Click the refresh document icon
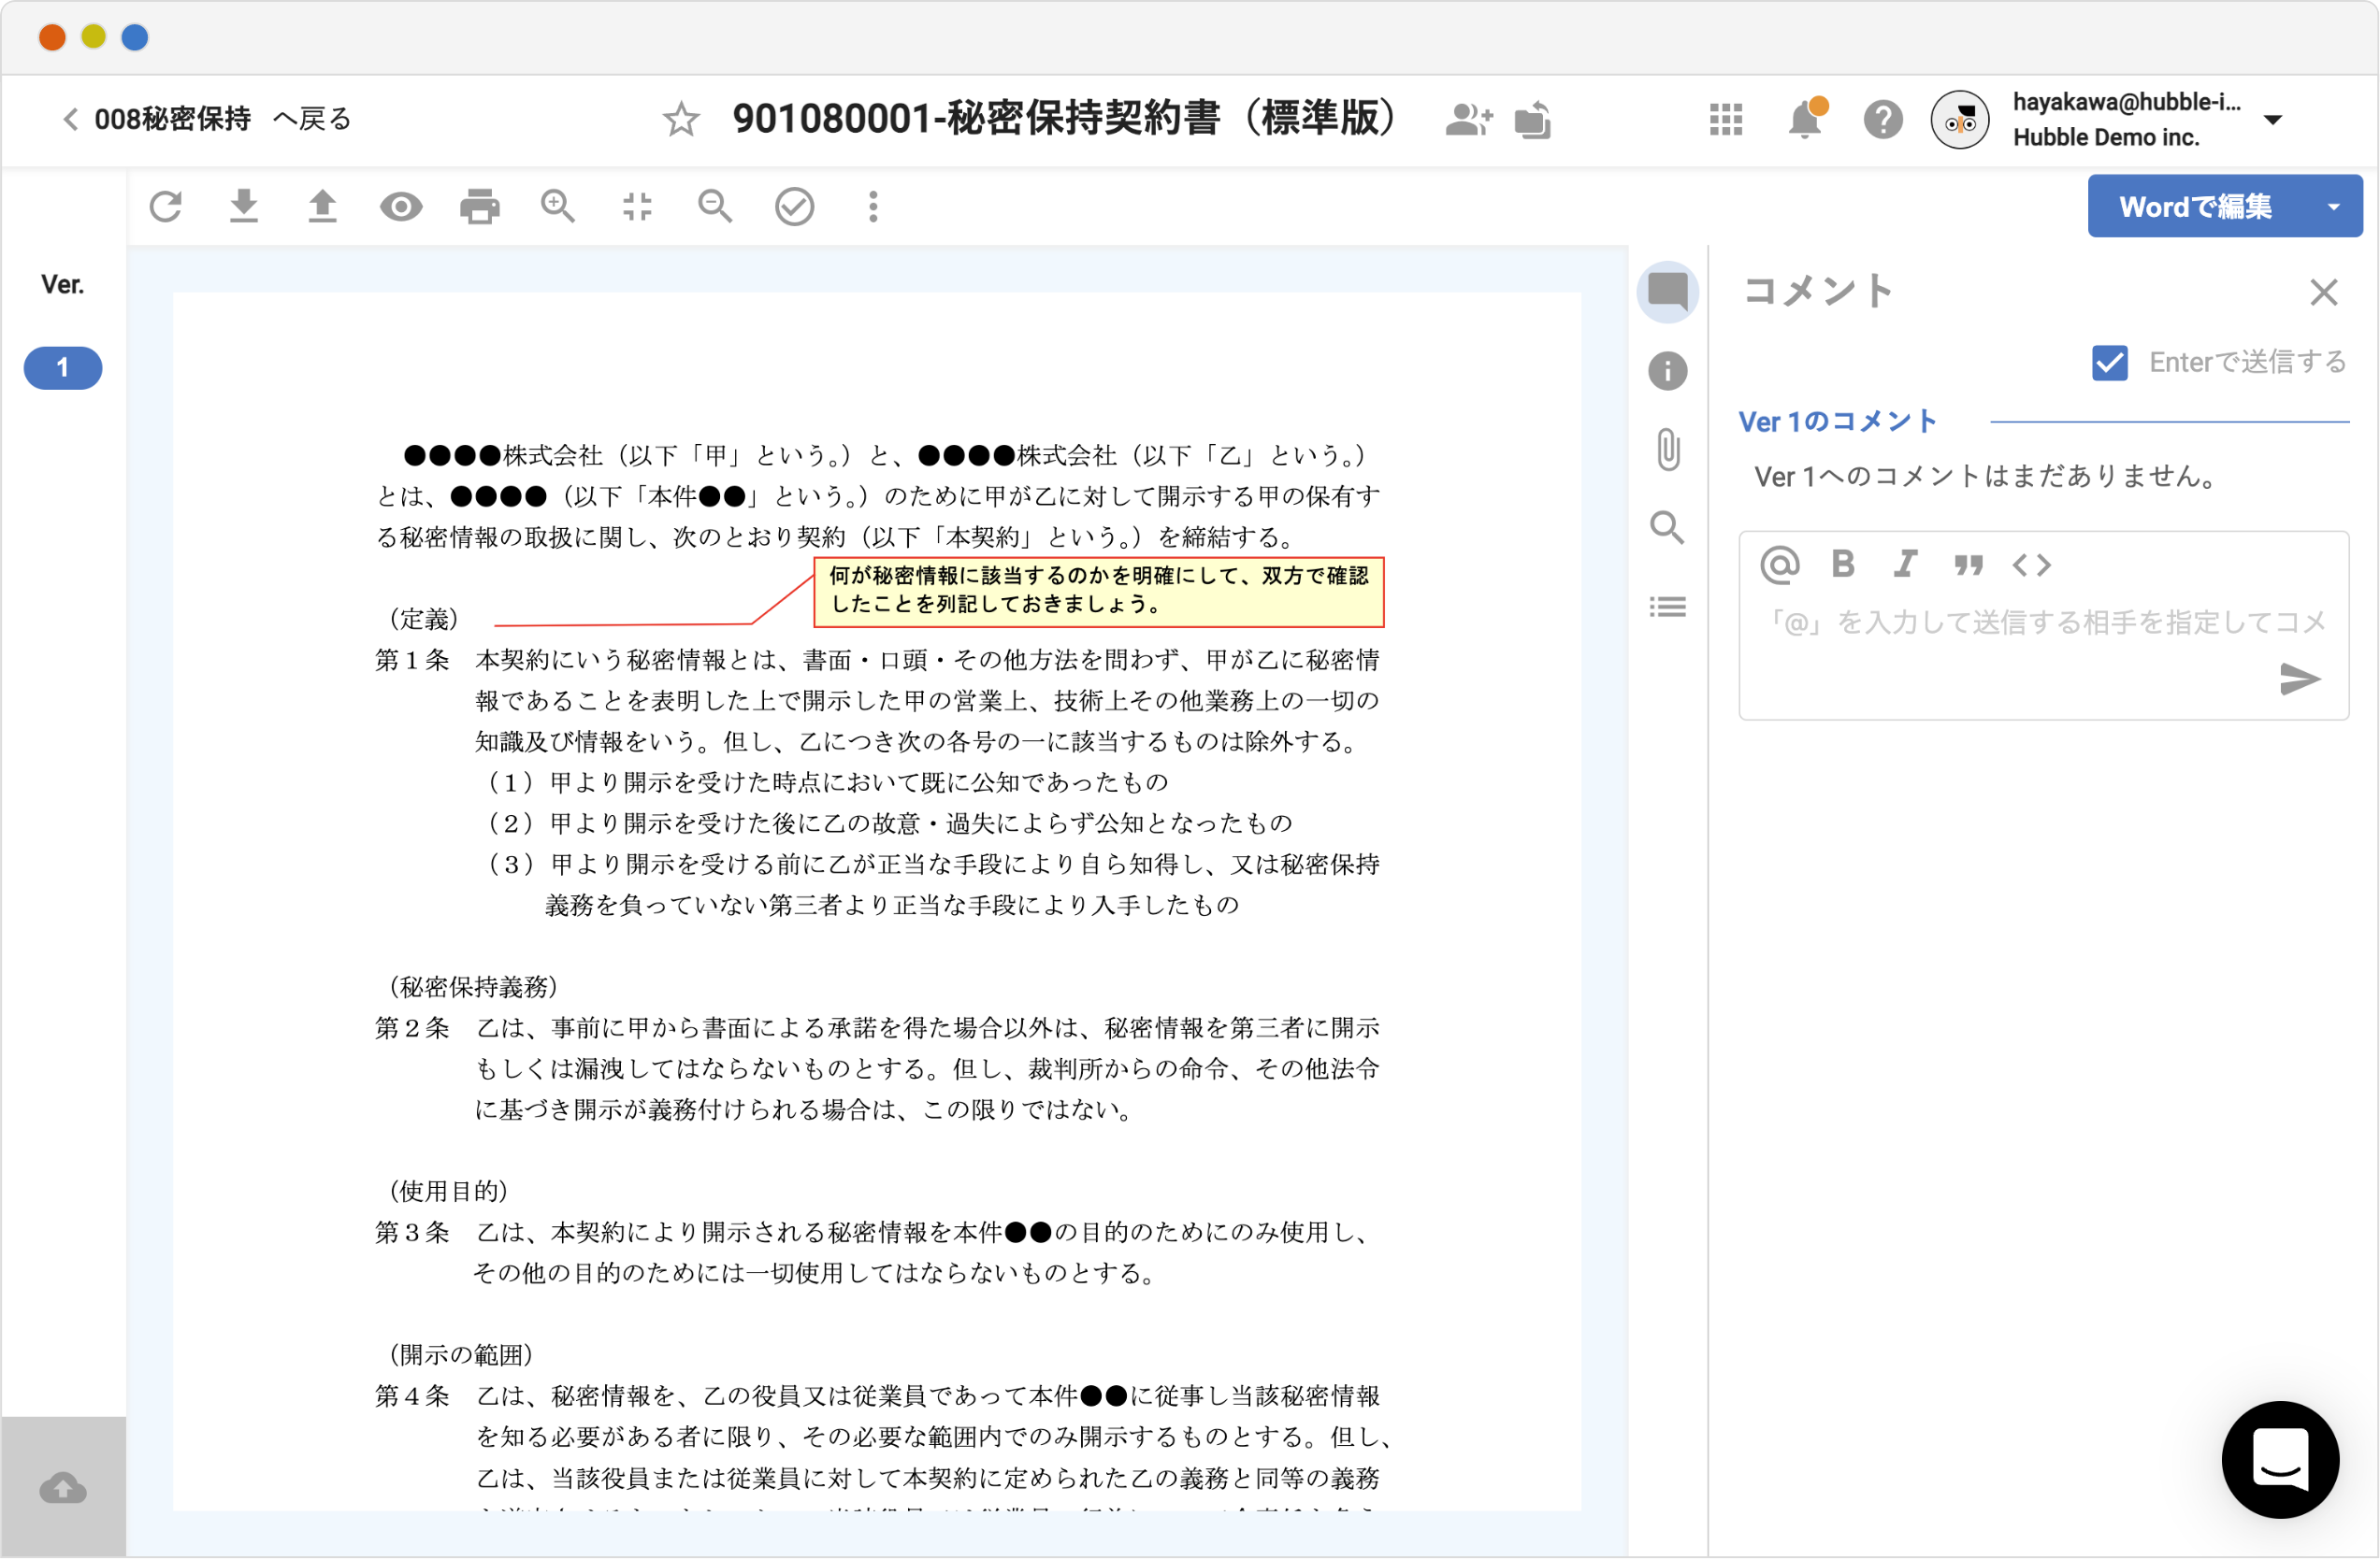 click(x=166, y=207)
